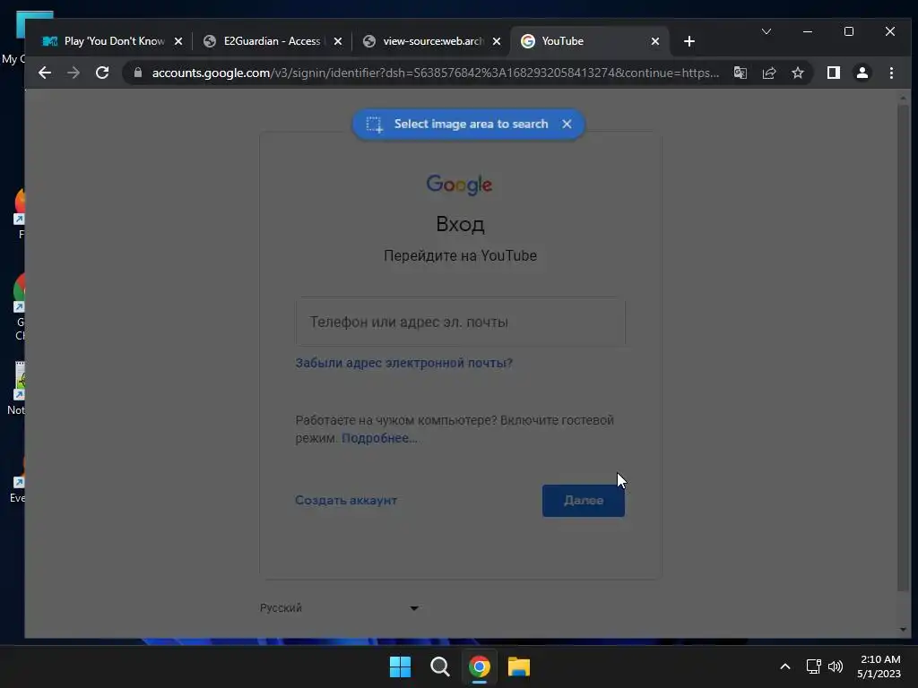Click 'Создать аккаунт' link
Screen dimensions: 918x688
[x=346, y=500]
